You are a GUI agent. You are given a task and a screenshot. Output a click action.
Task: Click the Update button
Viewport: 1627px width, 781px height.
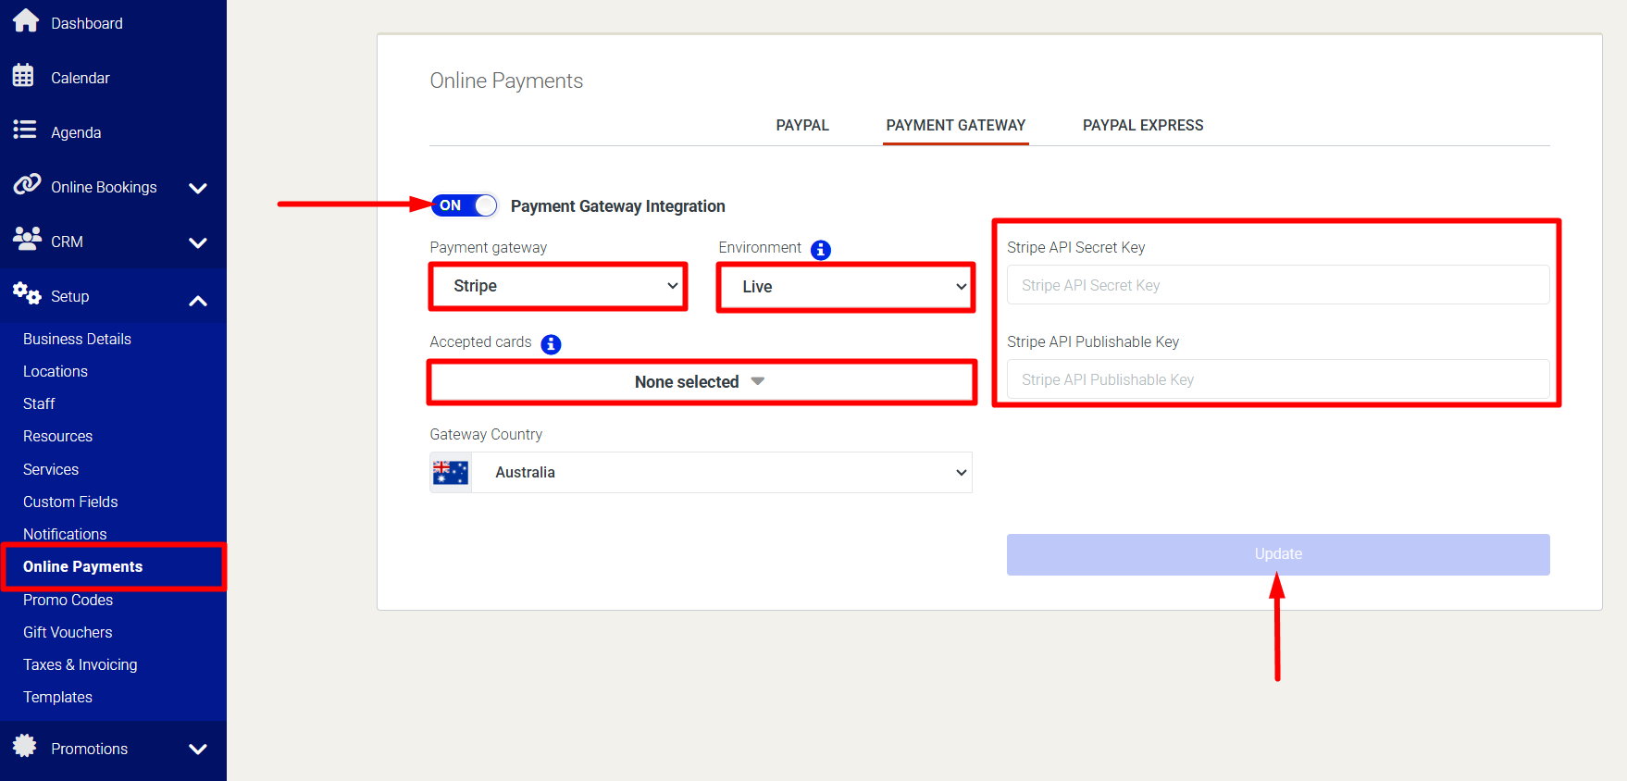(x=1278, y=554)
